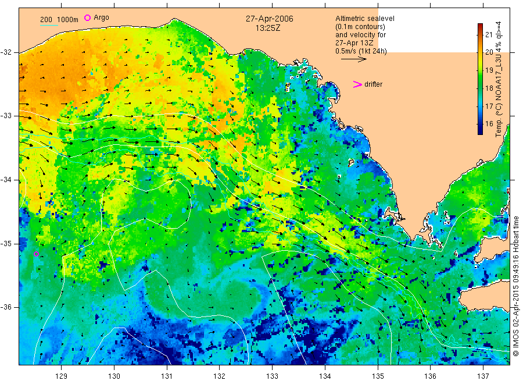Click the 'Argo' legend label
This screenshot has width=523, height=384.
click(101, 17)
